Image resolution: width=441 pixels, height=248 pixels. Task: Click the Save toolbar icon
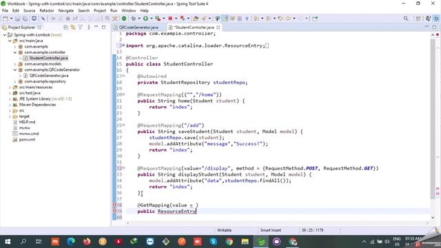17,19
